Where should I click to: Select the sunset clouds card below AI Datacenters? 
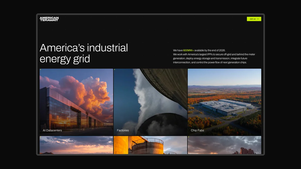click(76, 145)
